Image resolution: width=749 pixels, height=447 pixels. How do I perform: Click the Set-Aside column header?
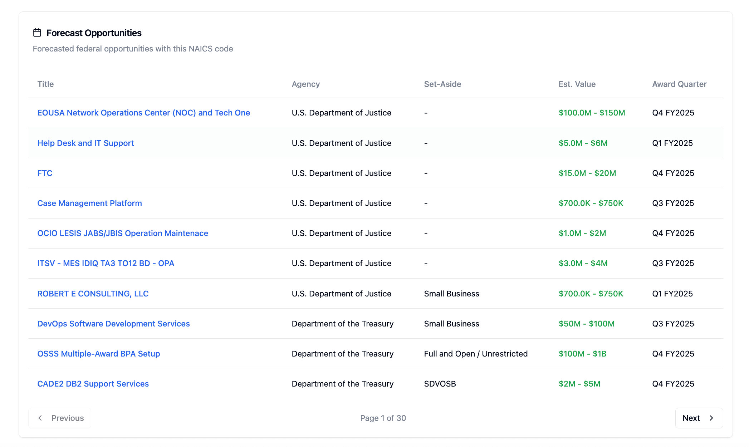(x=442, y=84)
